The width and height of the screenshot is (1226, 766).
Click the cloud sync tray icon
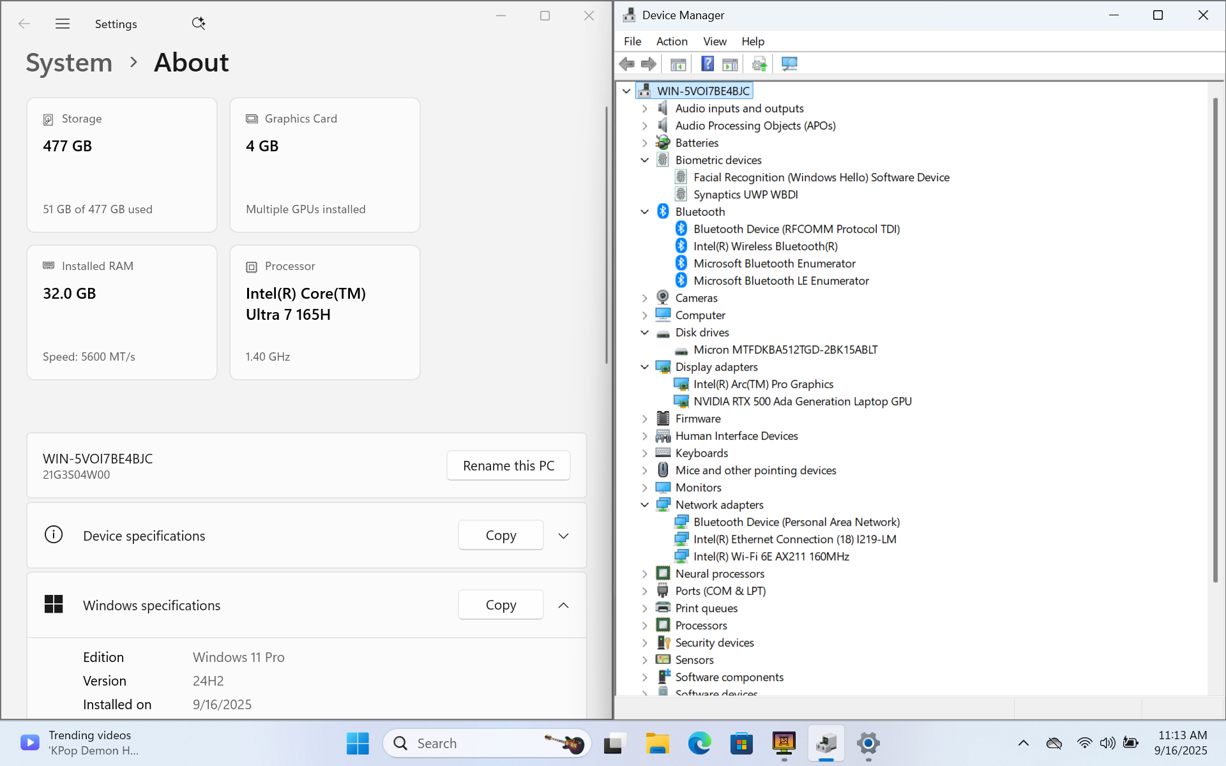pyautogui.click(x=1054, y=743)
